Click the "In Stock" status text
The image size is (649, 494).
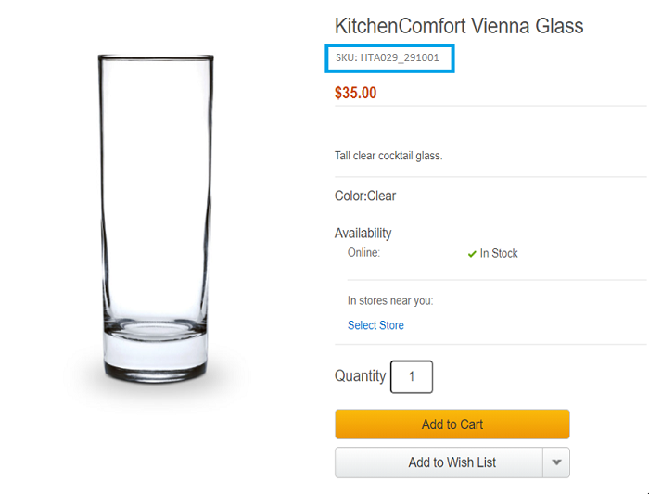pos(499,254)
